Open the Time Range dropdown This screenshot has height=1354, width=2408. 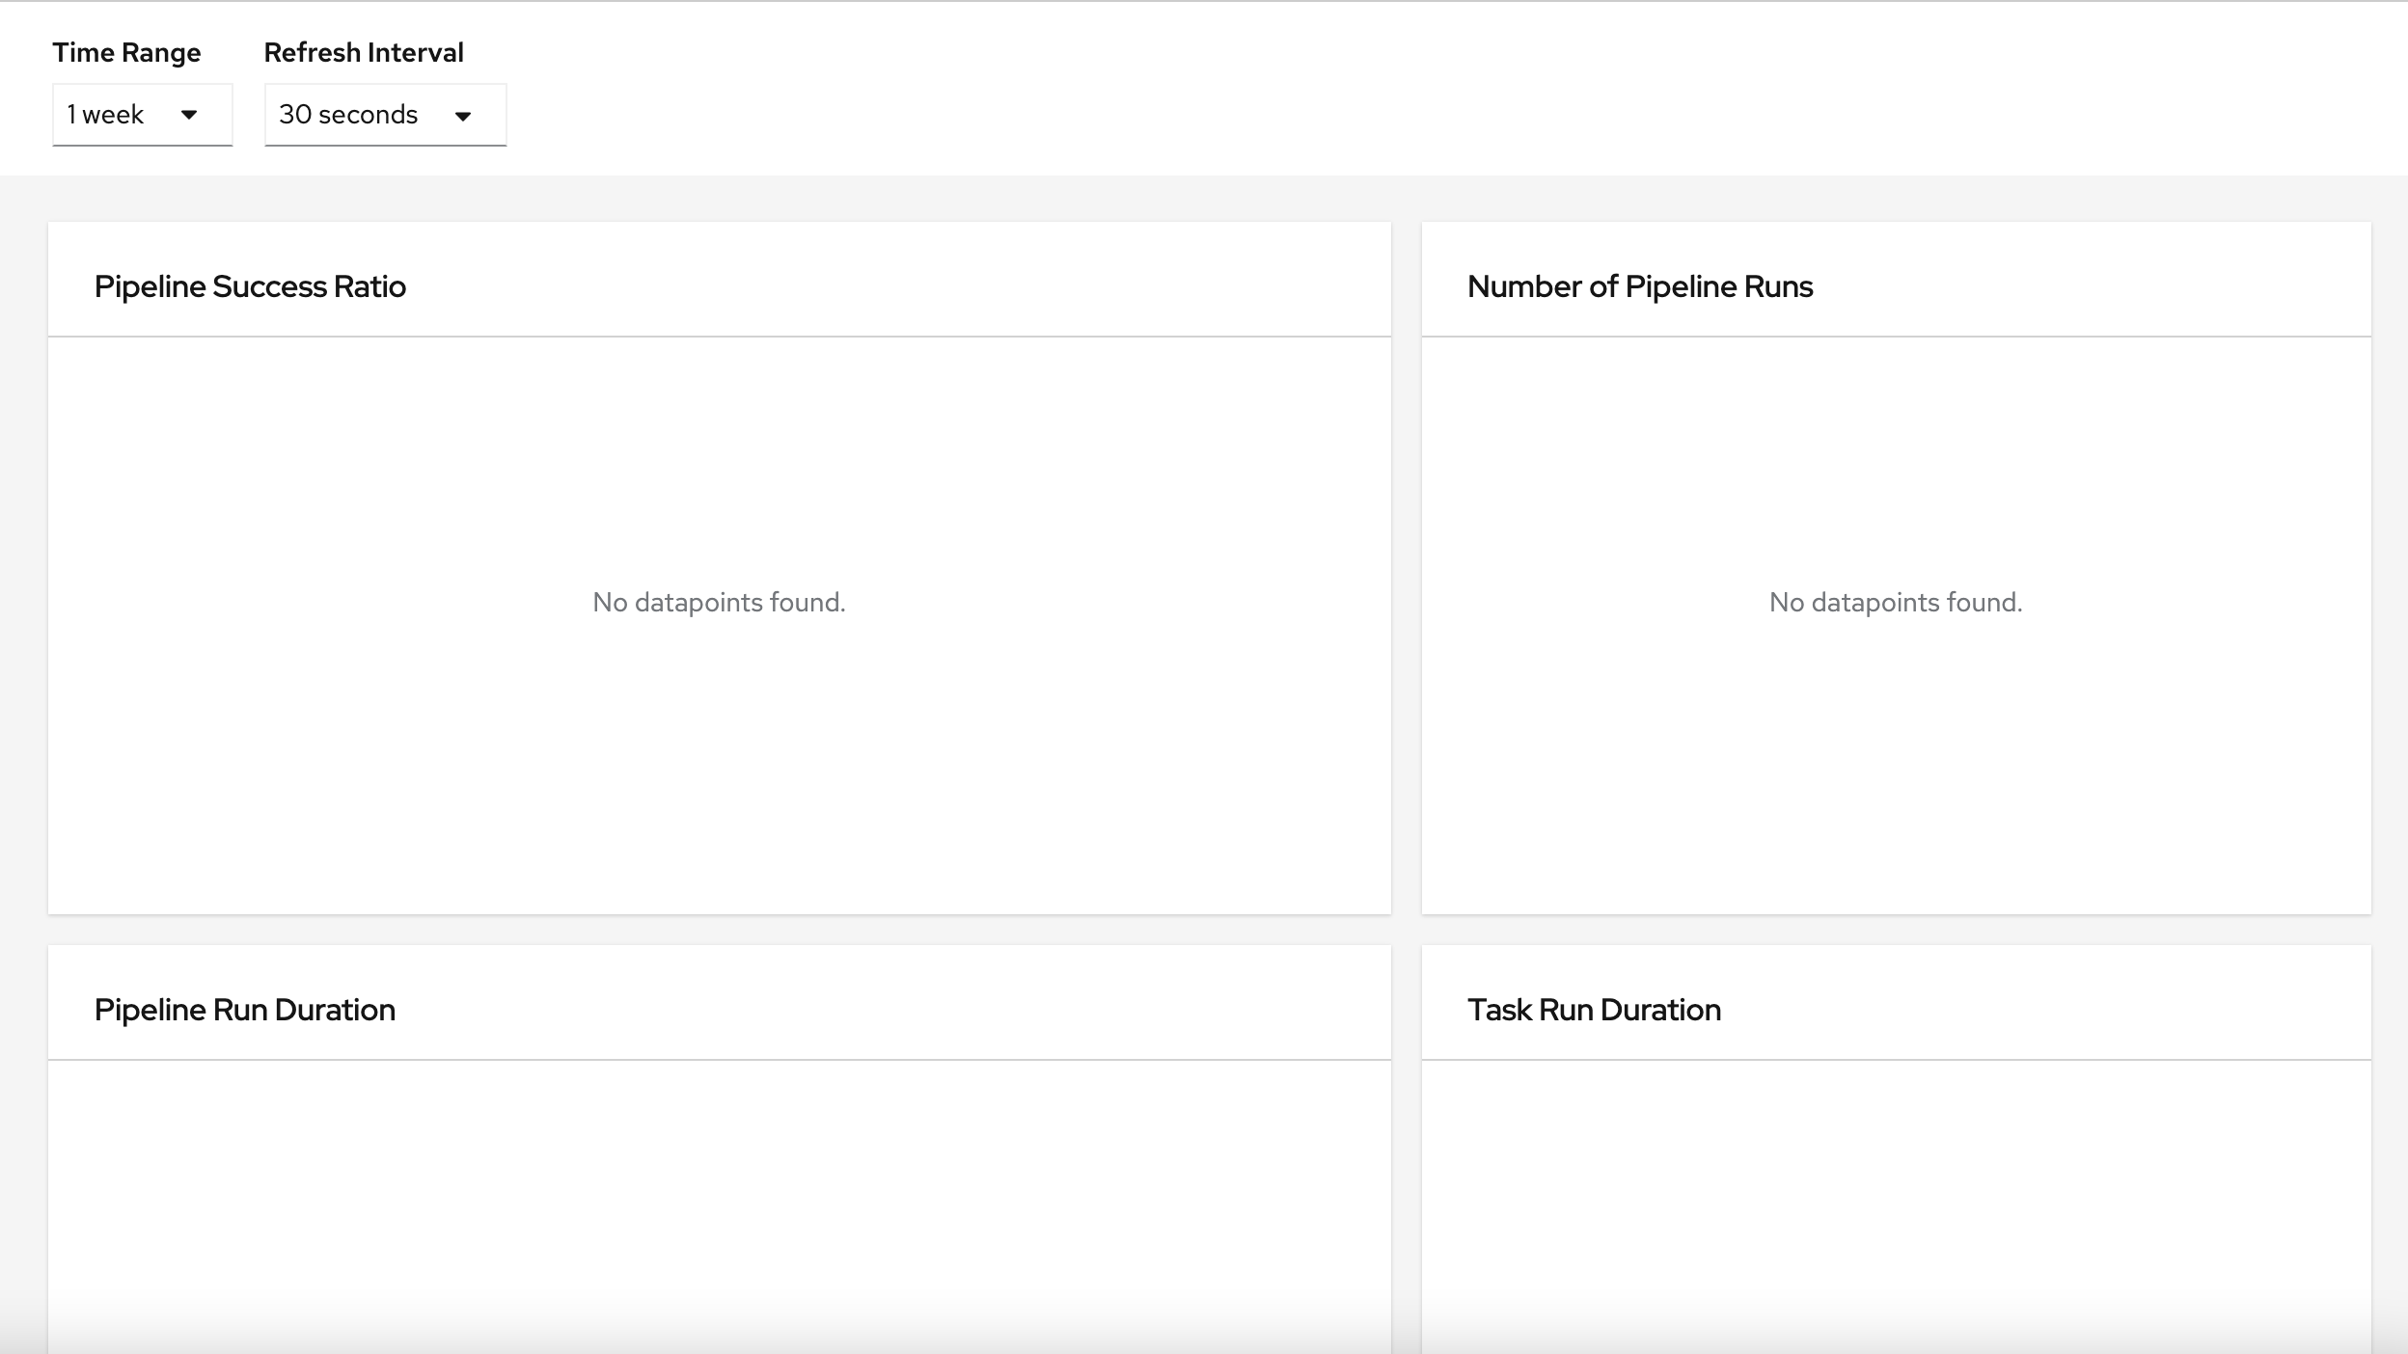point(141,115)
